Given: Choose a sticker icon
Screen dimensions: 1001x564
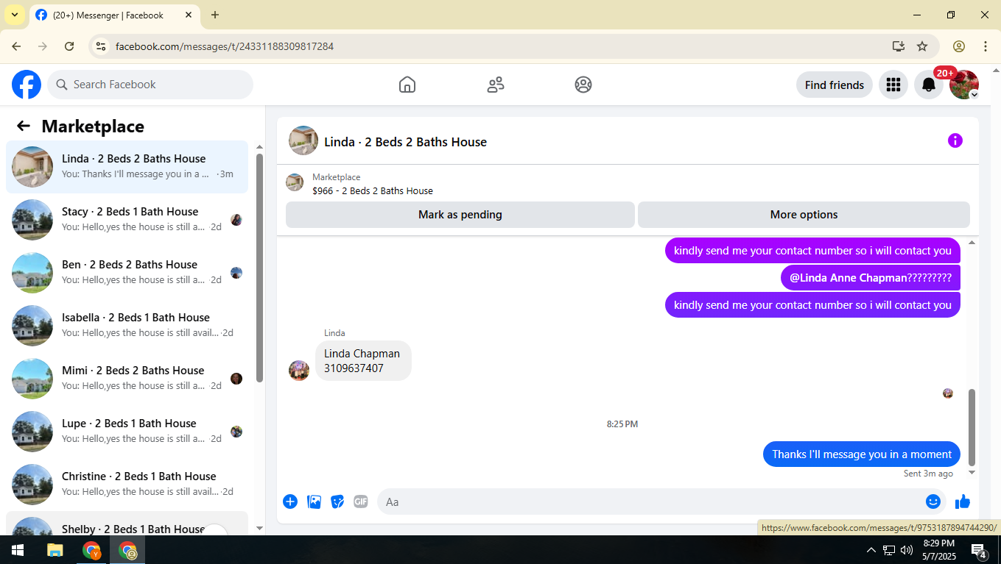Looking at the screenshot, I should click(337, 501).
